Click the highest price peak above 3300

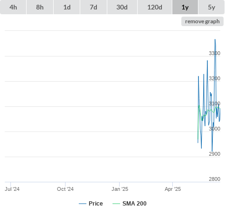215,39
